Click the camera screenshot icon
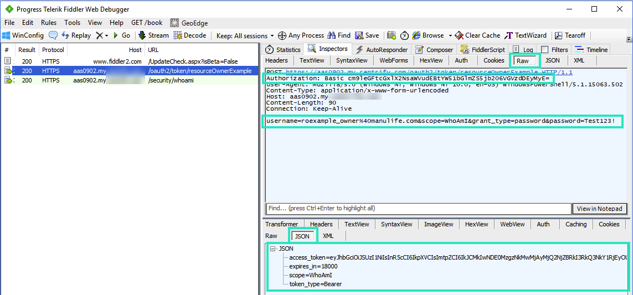 tap(391, 35)
